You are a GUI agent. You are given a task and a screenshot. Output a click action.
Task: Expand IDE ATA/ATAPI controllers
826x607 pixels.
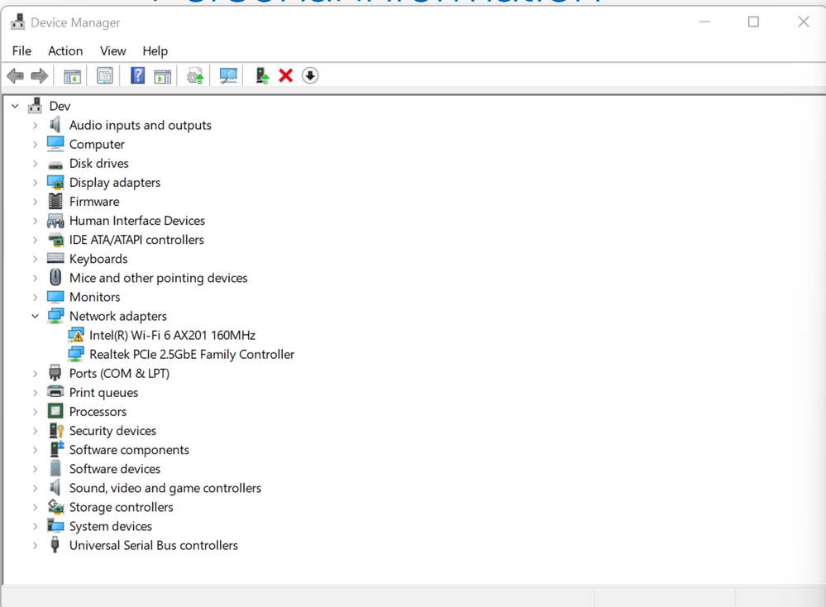35,240
